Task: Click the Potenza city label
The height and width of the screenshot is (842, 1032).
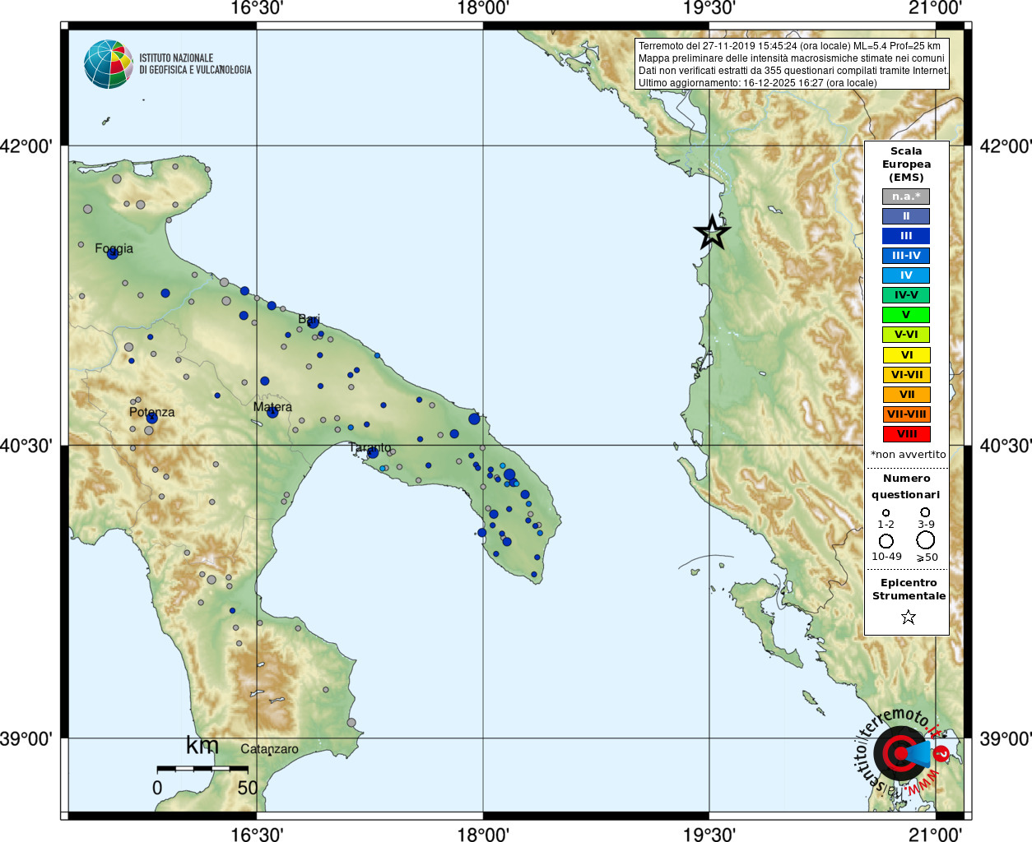Action: click(x=151, y=412)
